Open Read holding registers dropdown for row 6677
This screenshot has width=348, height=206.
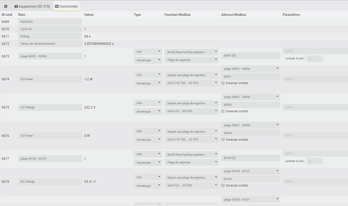pos(192,154)
